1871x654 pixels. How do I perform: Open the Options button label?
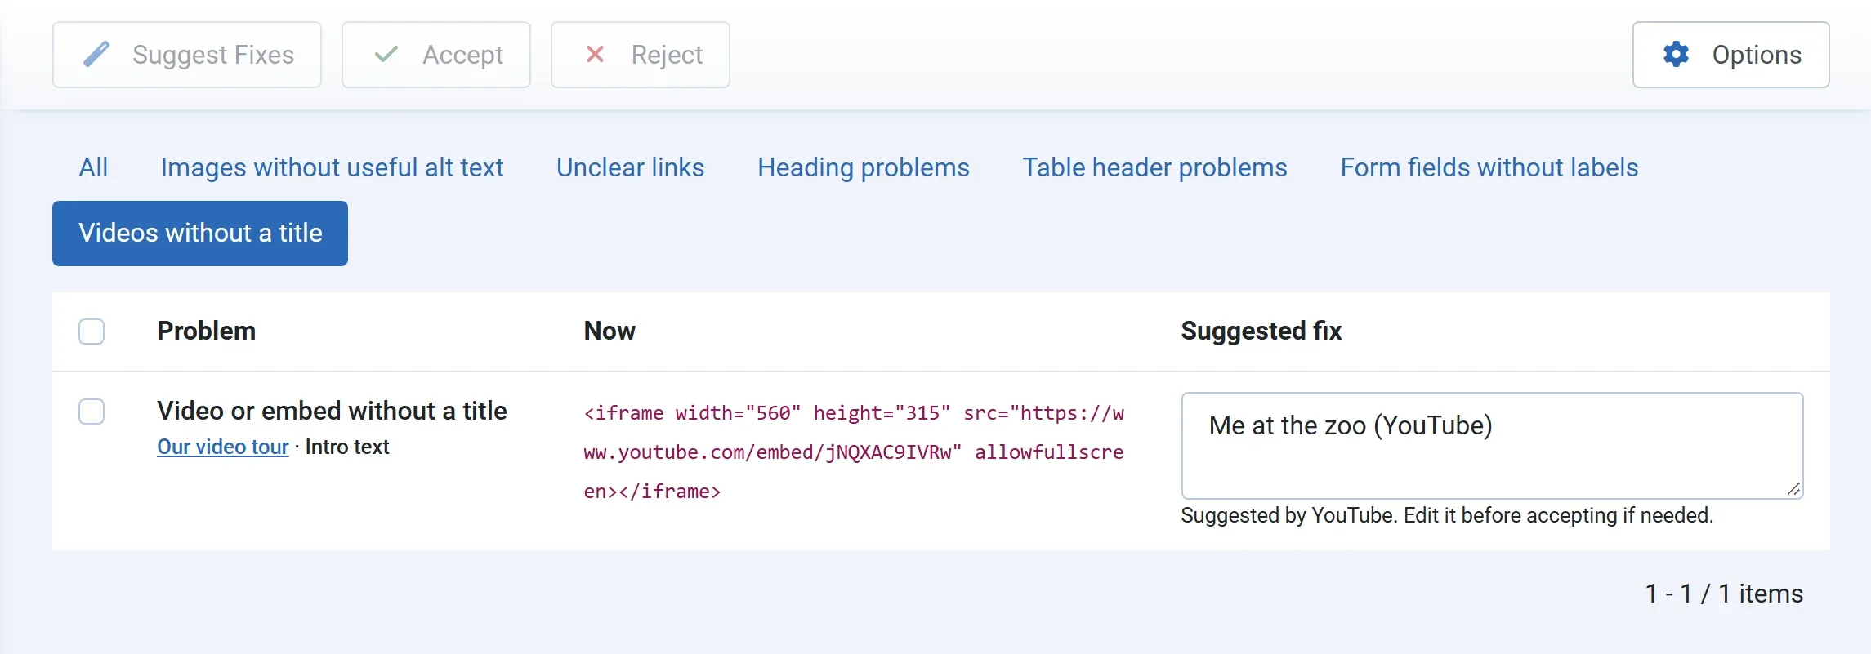(x=1757, y=55)
